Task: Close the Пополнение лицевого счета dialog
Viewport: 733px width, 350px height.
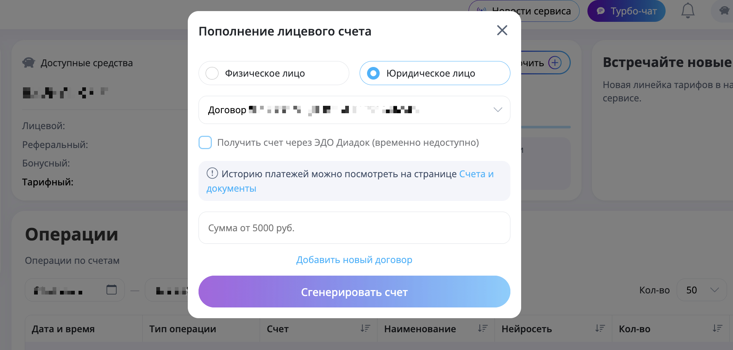Action: click(502, 30)
